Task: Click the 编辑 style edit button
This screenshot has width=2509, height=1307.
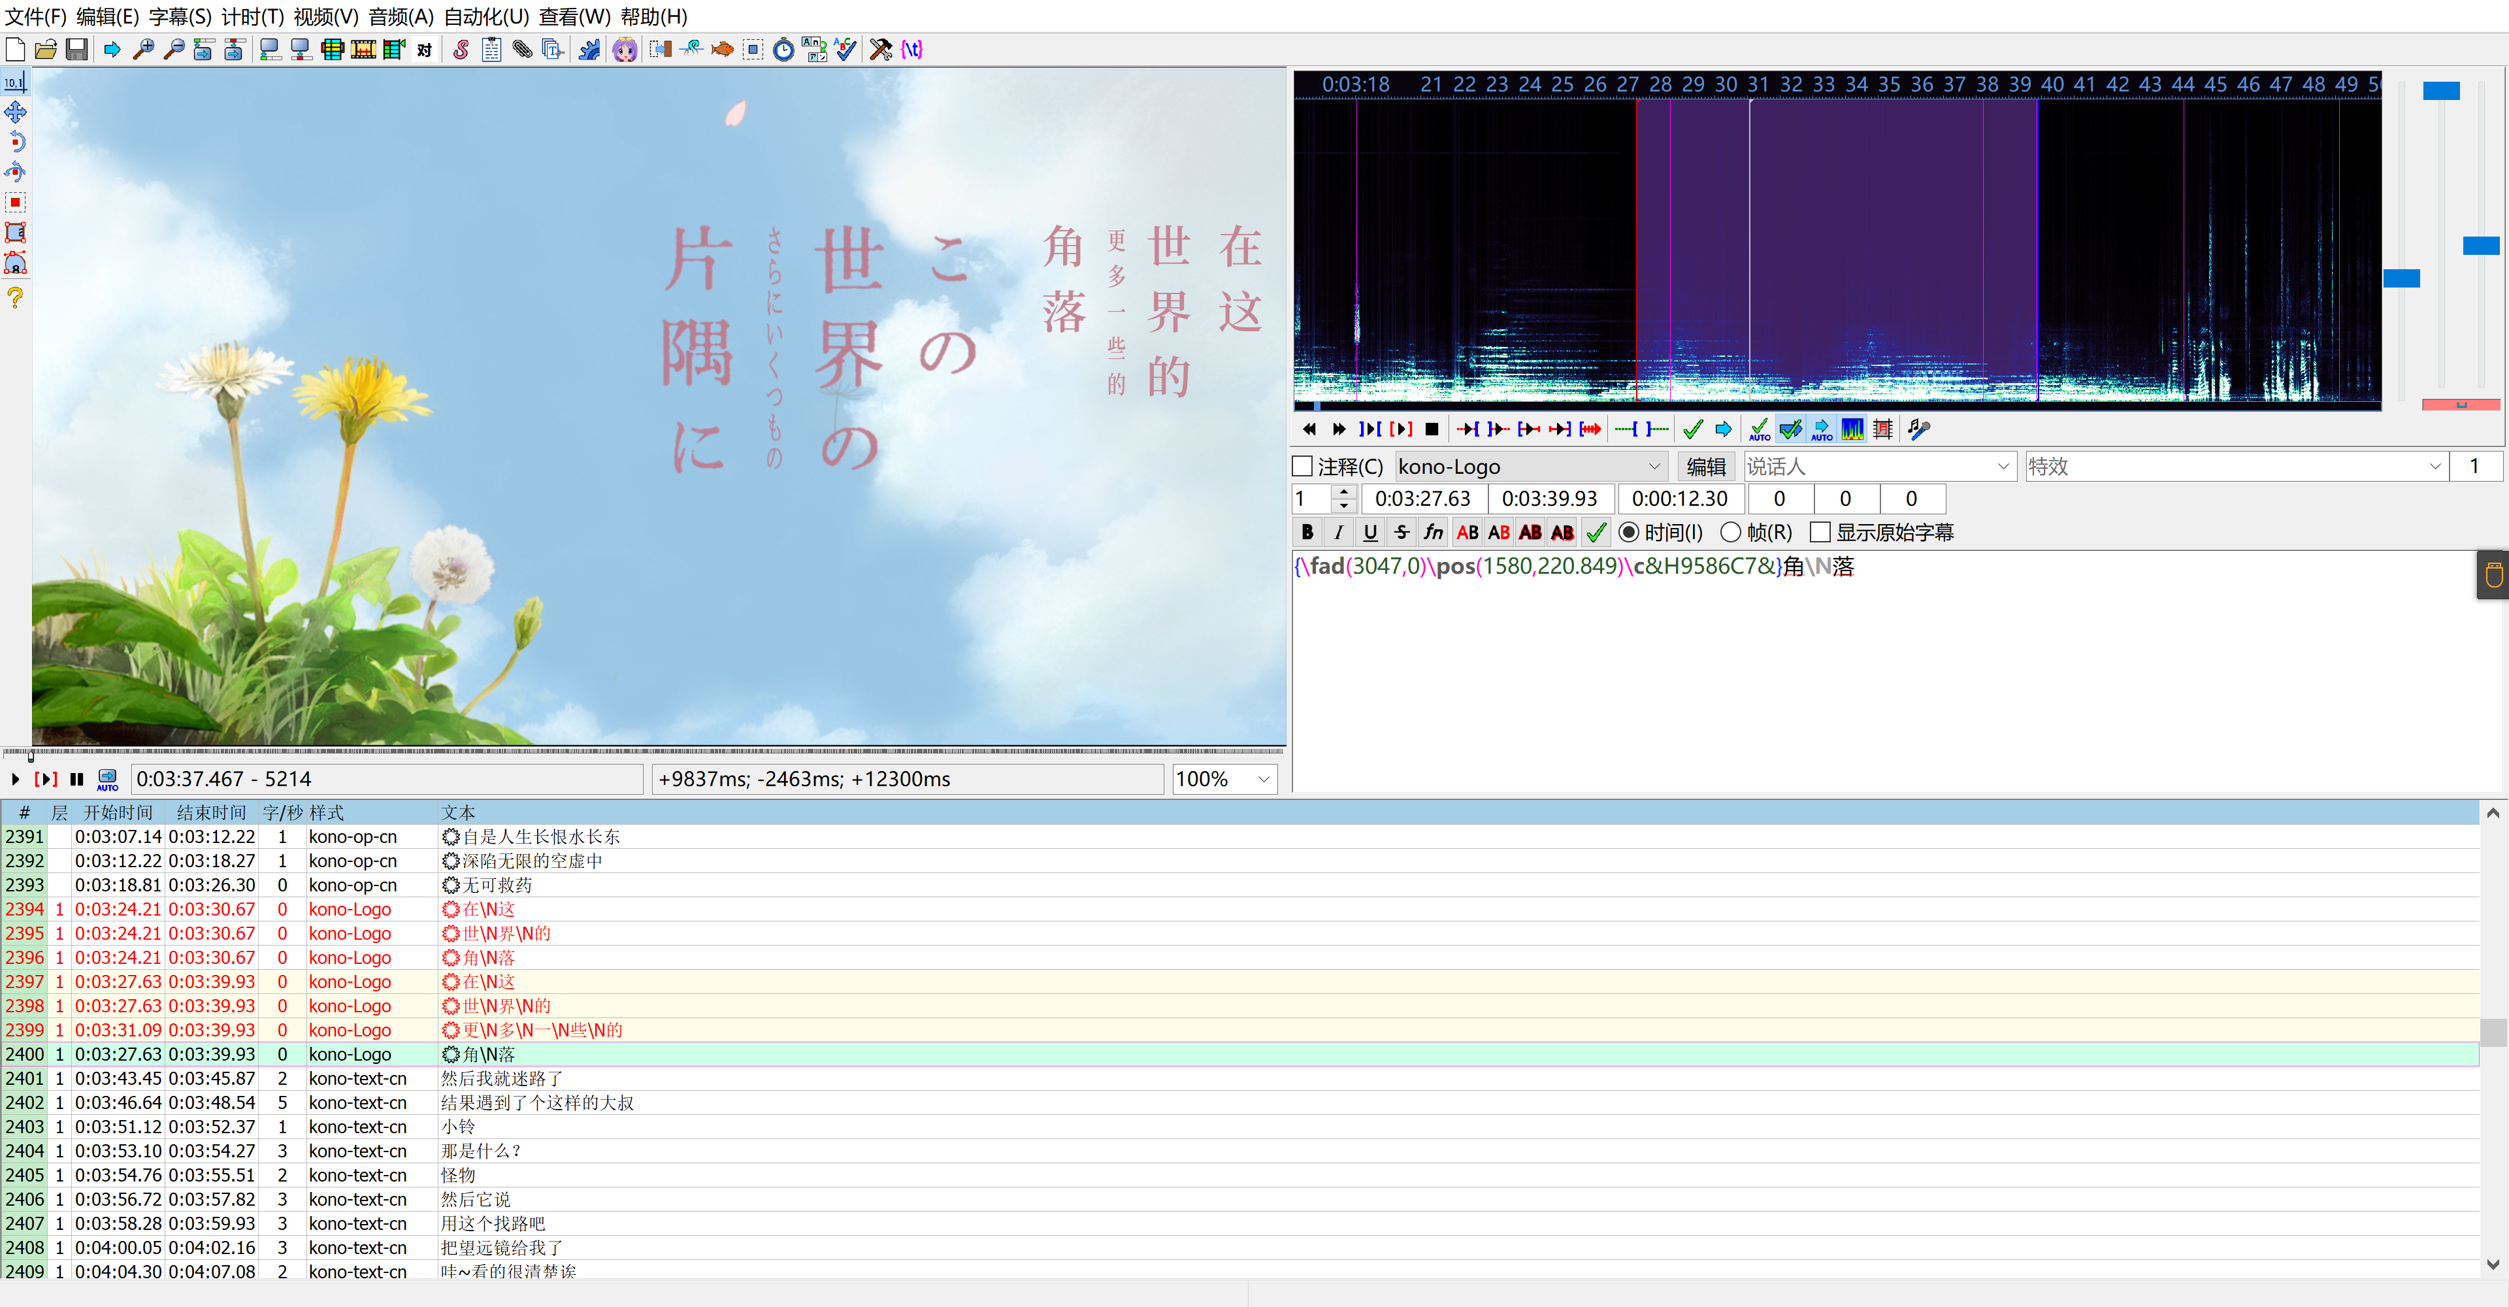Action: [x=1707, y=467]
